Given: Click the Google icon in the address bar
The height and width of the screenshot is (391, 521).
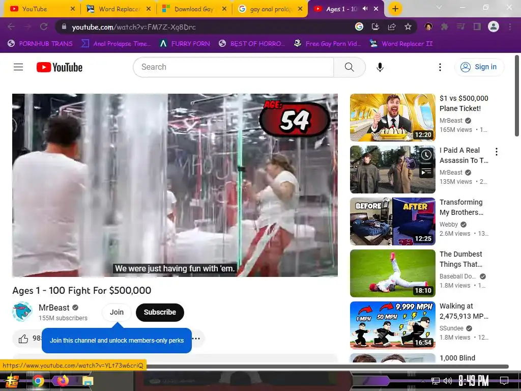Looking at the screenshot, I should [x=359, y=26].
